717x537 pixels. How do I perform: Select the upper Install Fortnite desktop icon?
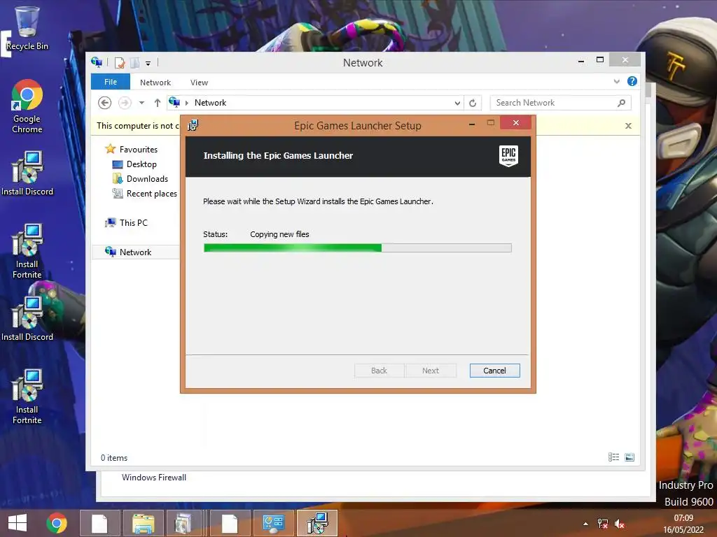[27, 251]
